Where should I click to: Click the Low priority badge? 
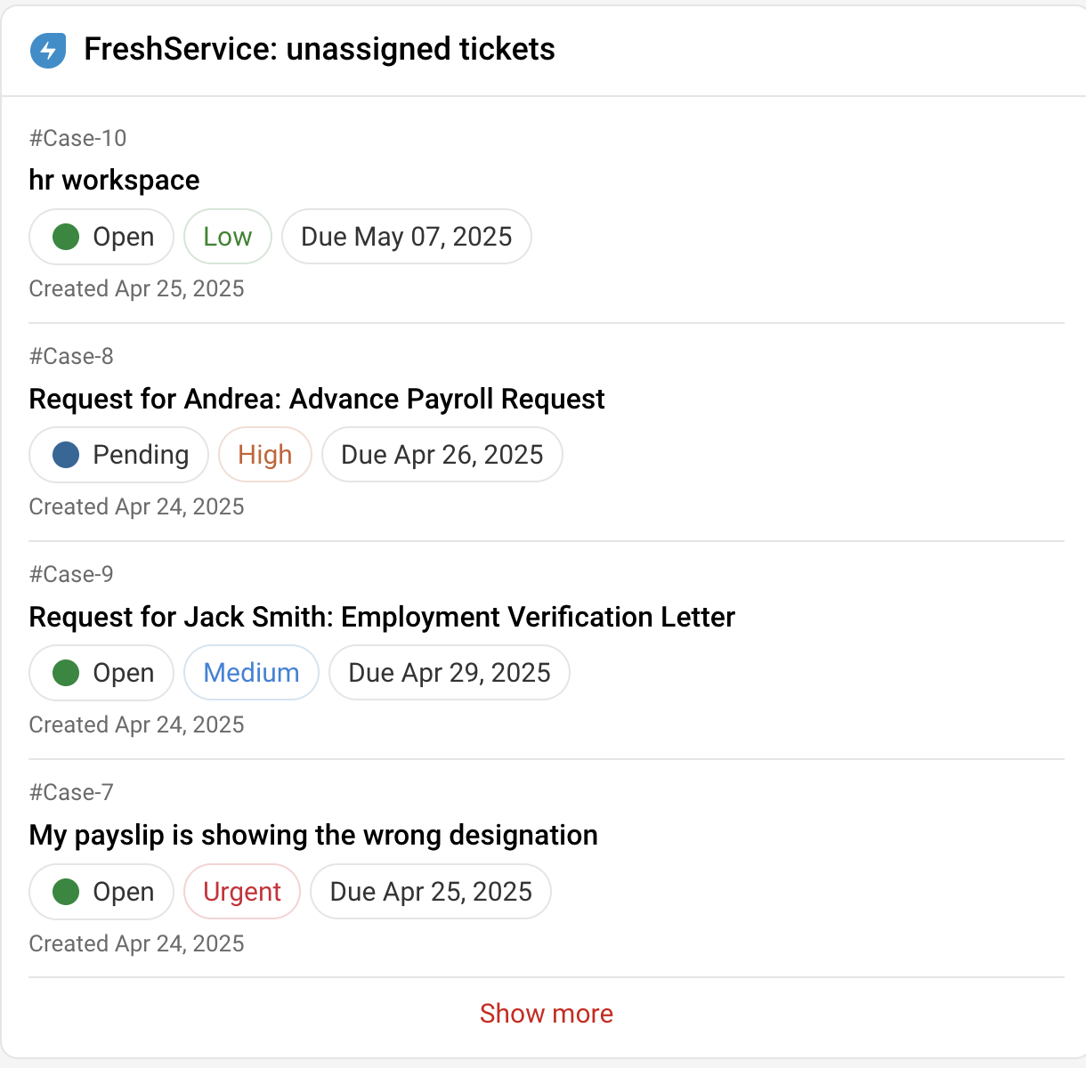[227, 237]
